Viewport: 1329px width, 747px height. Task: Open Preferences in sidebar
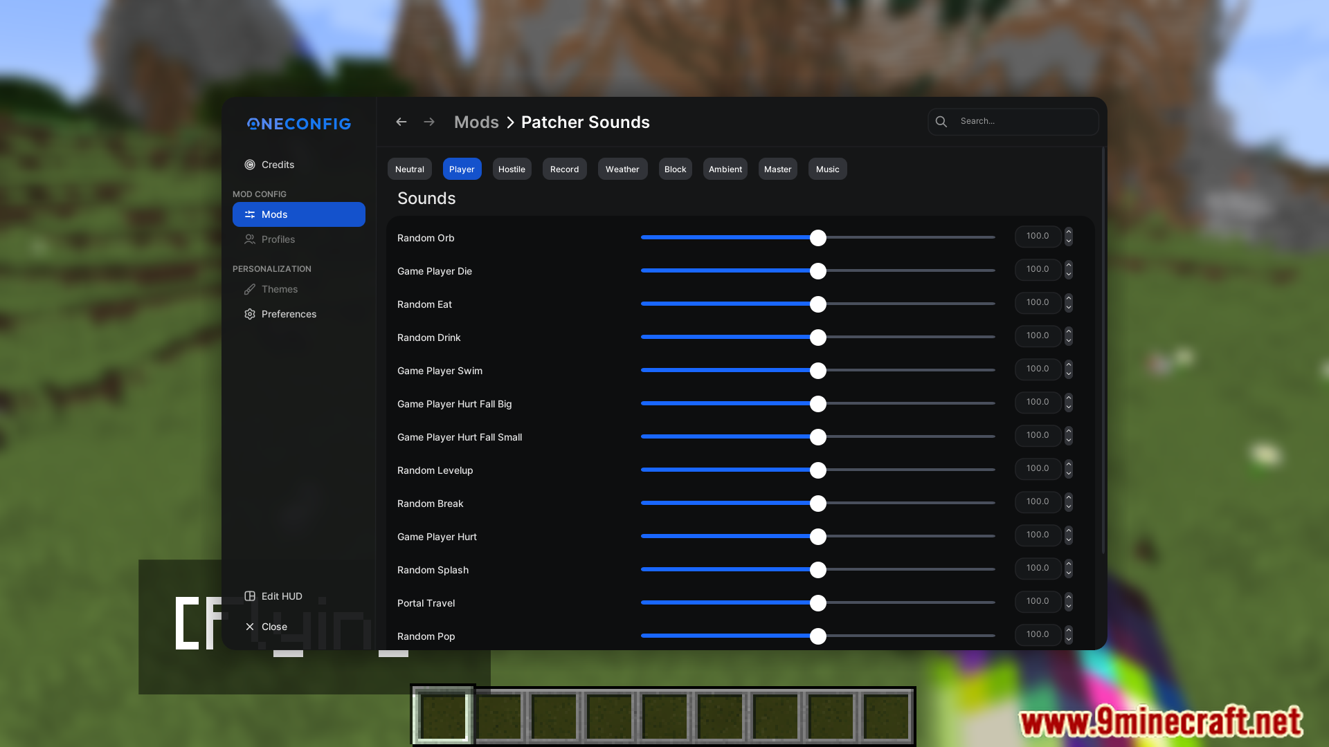[299, 314]
